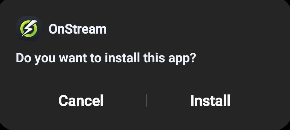290x130 pixels.
Task: Cancel the app installation
Action: (x=81, y=100)
